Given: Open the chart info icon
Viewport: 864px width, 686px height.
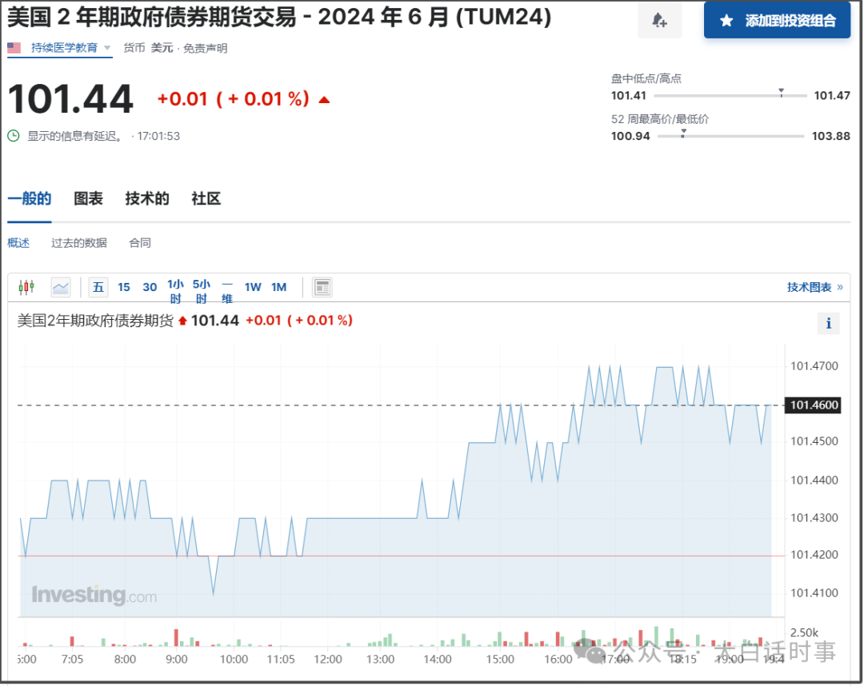Looking at the screenshot, I should [828, 324].
